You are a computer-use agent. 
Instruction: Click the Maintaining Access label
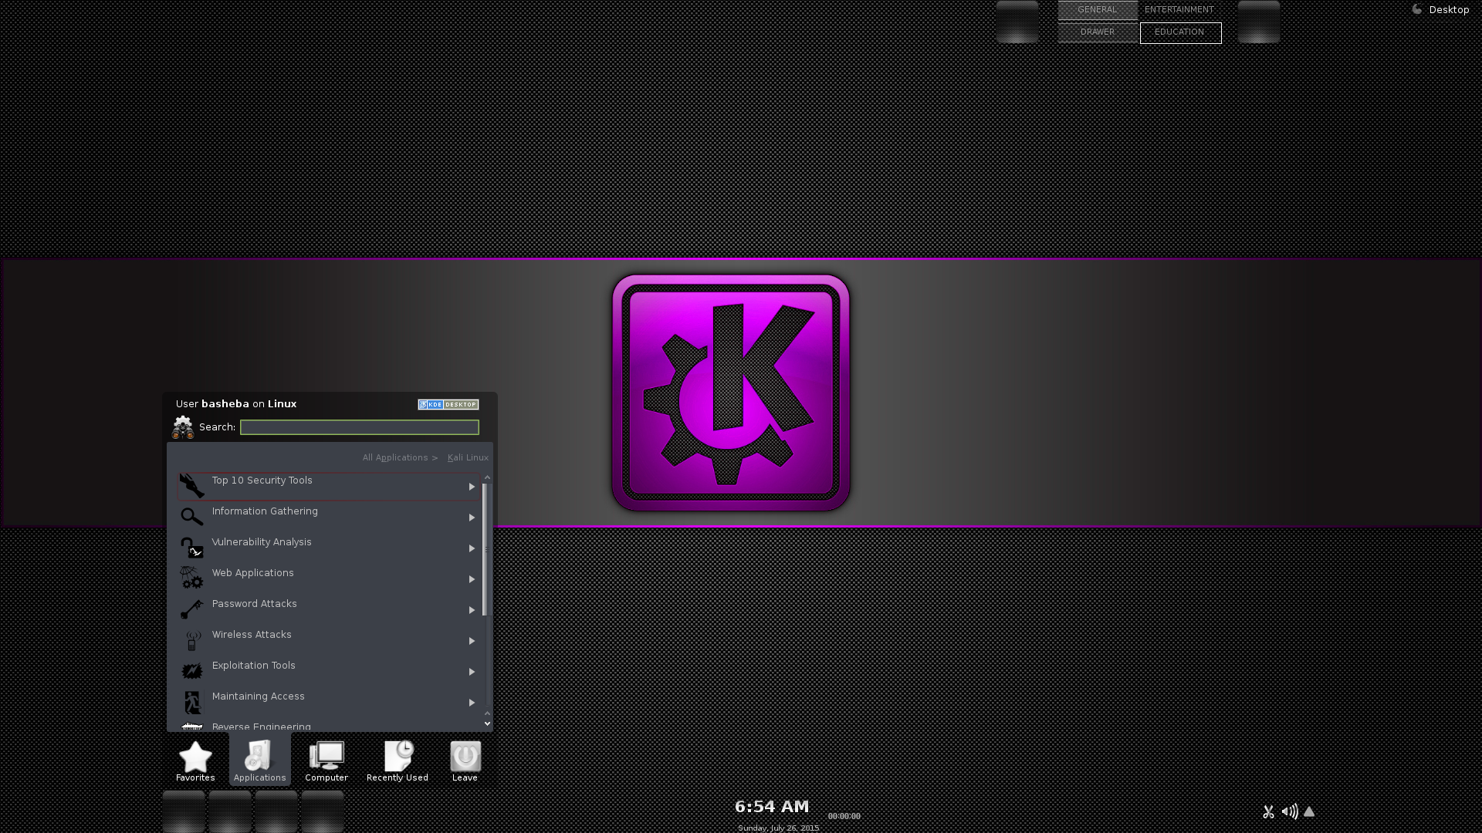259,696
